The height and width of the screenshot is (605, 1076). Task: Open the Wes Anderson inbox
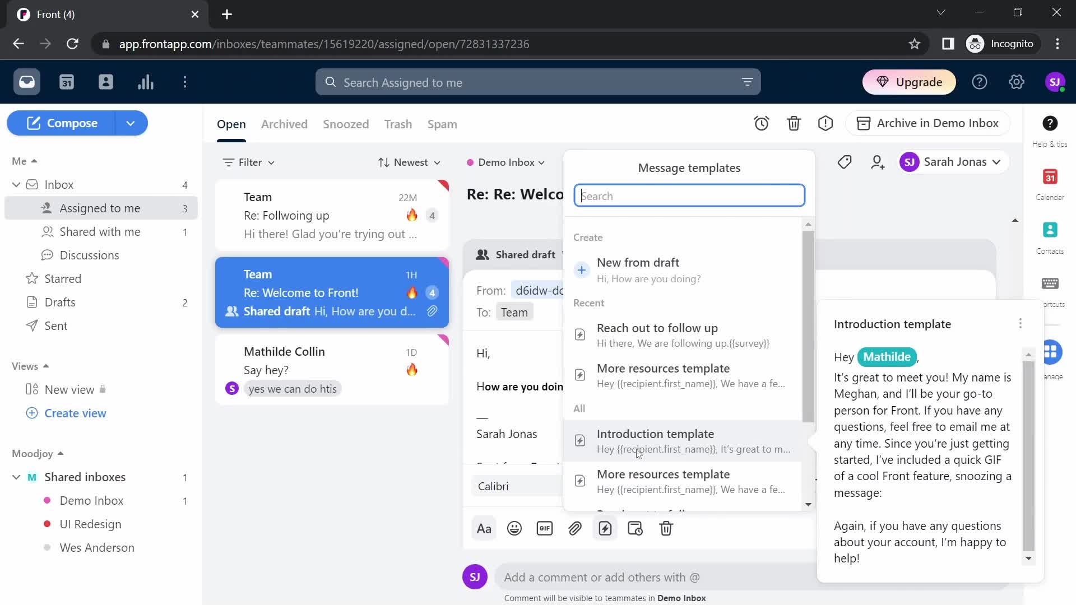coord(101,548)
